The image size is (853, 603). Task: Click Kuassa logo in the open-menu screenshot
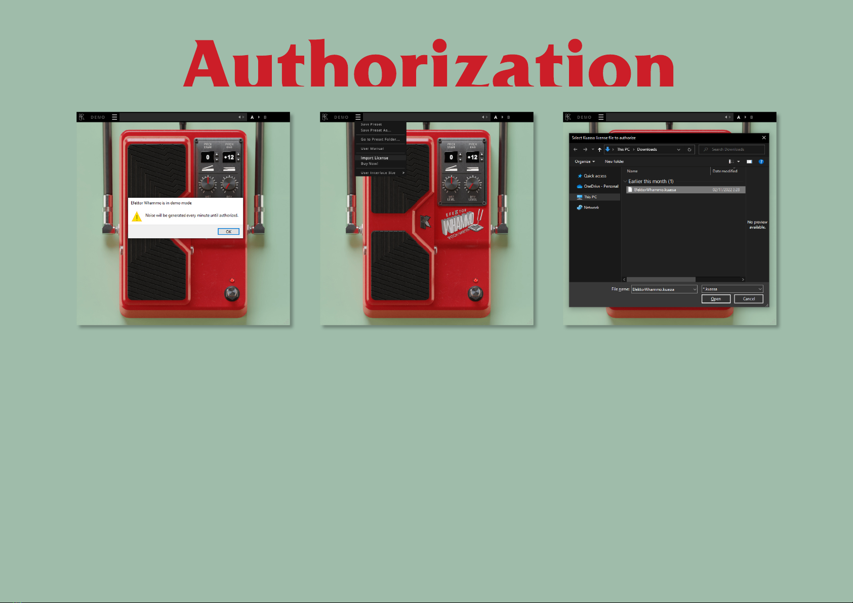click(x=325, y=117)
